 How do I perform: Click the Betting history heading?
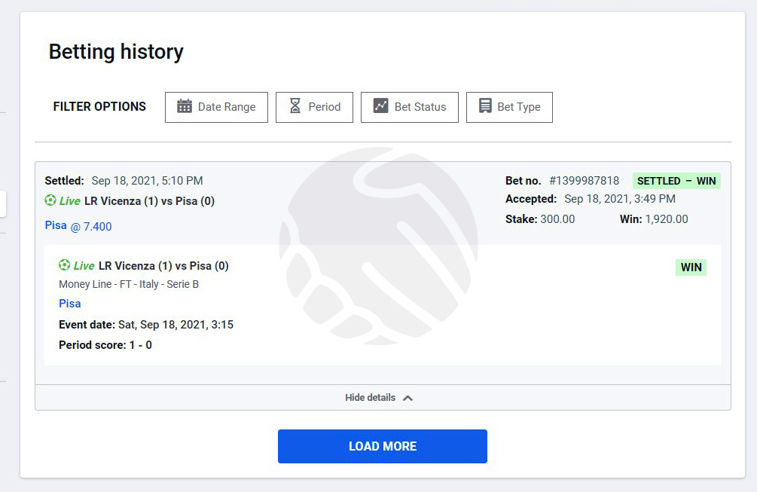click(x=116, y=52)
